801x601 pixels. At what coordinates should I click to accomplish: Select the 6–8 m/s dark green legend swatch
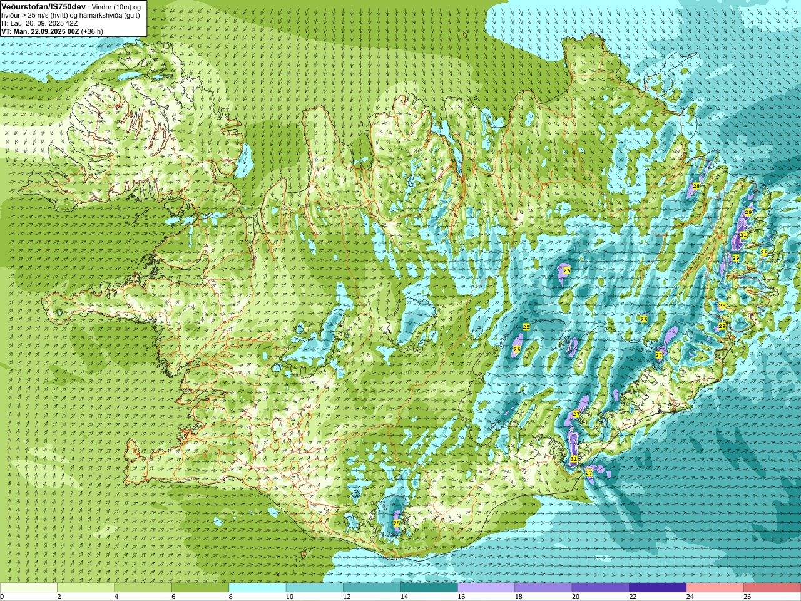[x=200, y=588]
